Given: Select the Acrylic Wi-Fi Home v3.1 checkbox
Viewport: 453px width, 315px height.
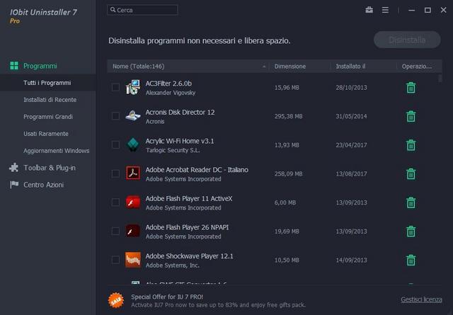Looking at the screenshot, I should click(115, 144).
